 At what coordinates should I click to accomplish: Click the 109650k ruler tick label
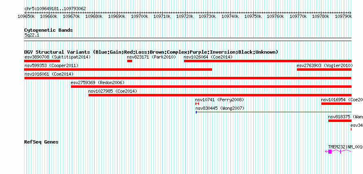(x=27, y=16)
